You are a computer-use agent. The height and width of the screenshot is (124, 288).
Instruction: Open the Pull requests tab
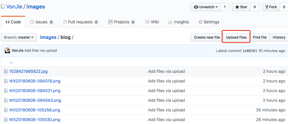81,22
